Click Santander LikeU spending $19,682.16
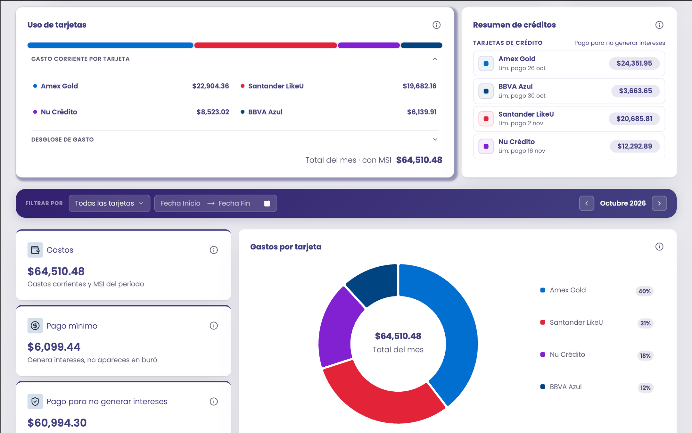The image size is (692, 433). click(419, 86)
